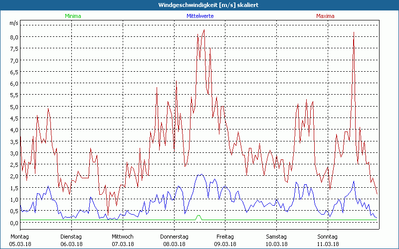Select the Dienstag day label
Screen dimensions: 399x249
click(x=71, y=237)
